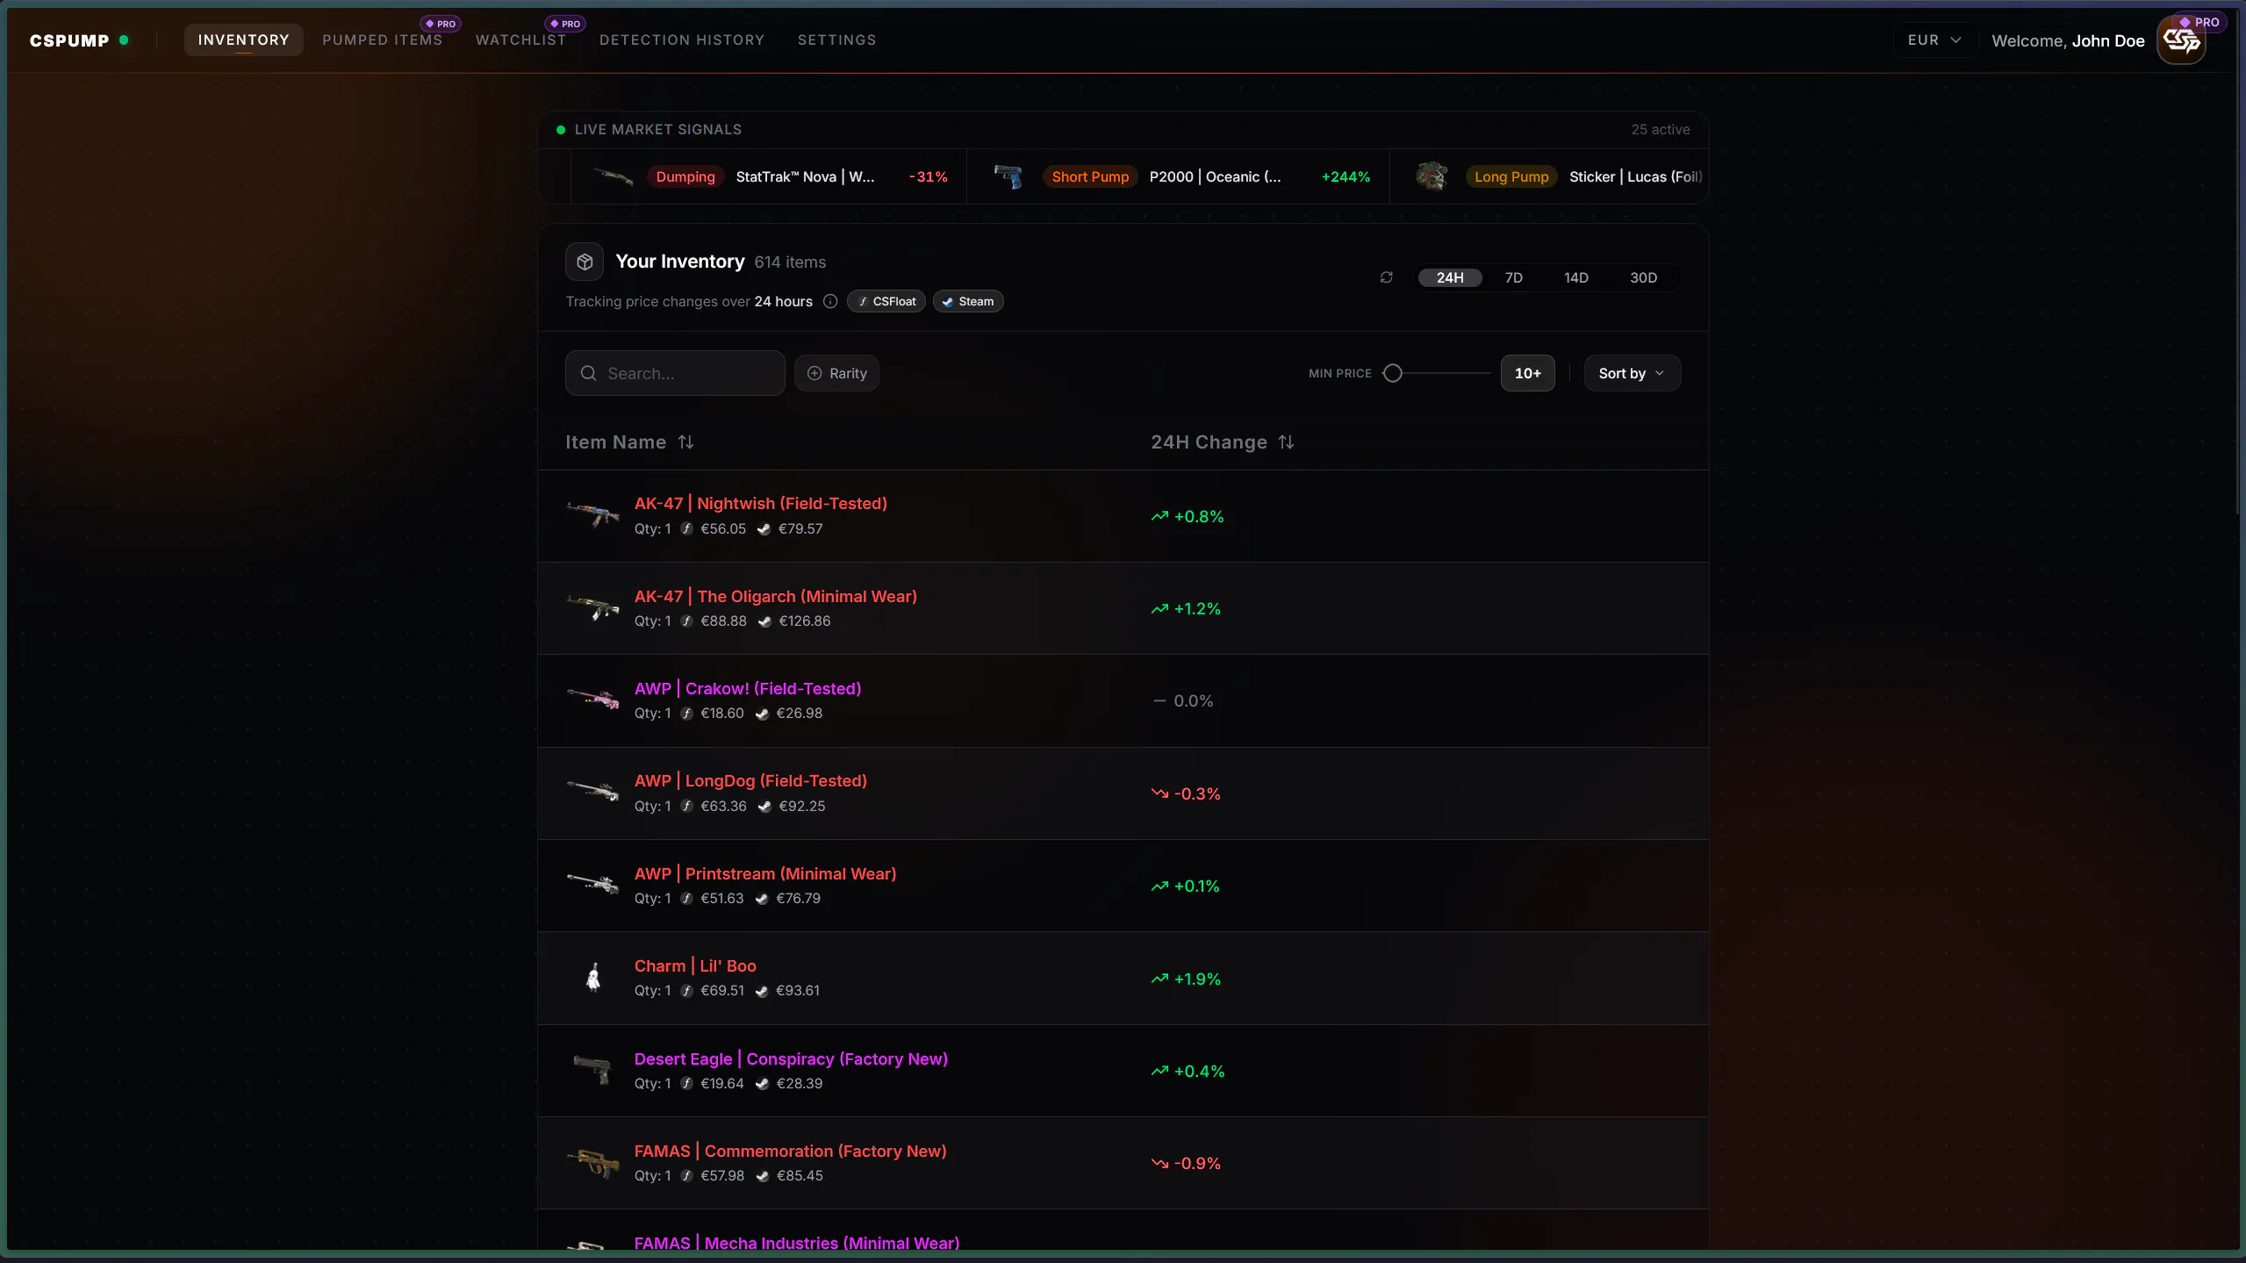
Task: Click the AK-47 Oligarch thumbnail
Action: coord(593,606)
